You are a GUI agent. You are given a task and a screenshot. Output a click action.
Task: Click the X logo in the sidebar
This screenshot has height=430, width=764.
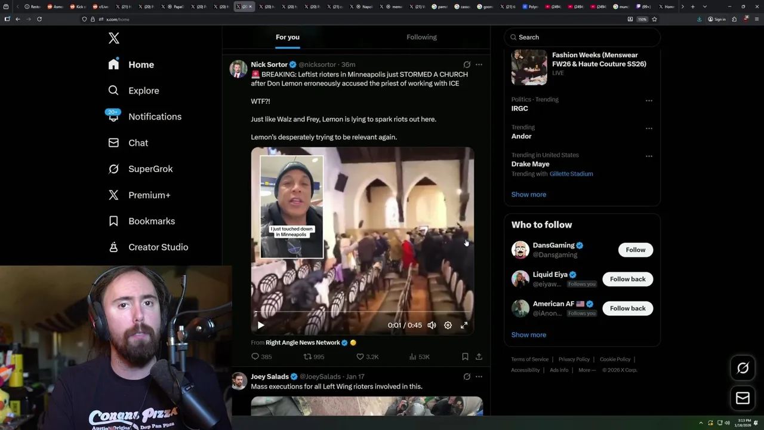(x=114, y=39)
